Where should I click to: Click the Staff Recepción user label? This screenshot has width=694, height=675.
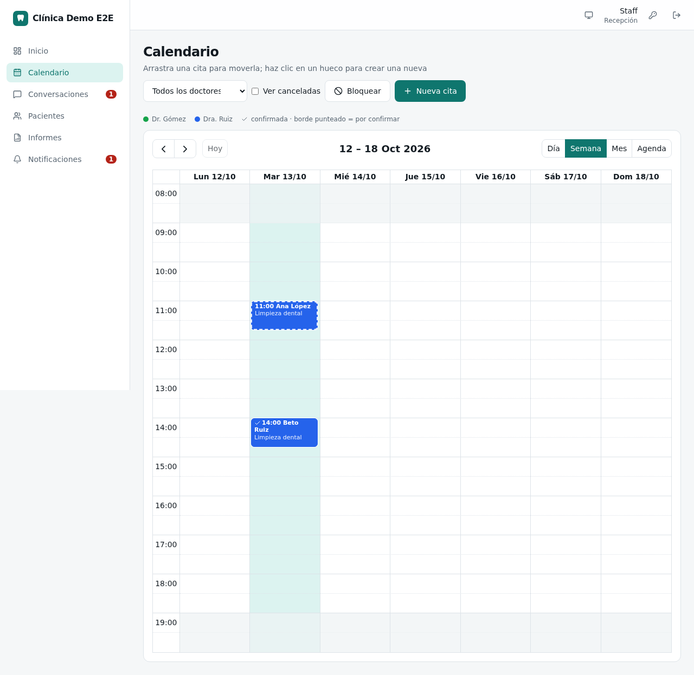pos(621,15)
